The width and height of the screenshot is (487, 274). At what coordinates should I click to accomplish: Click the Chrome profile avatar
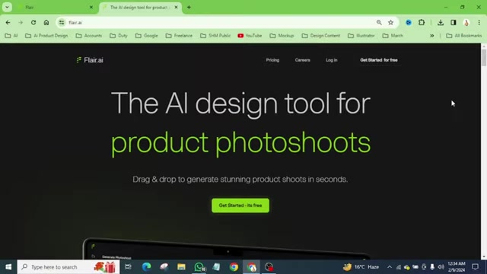[466, 22]
